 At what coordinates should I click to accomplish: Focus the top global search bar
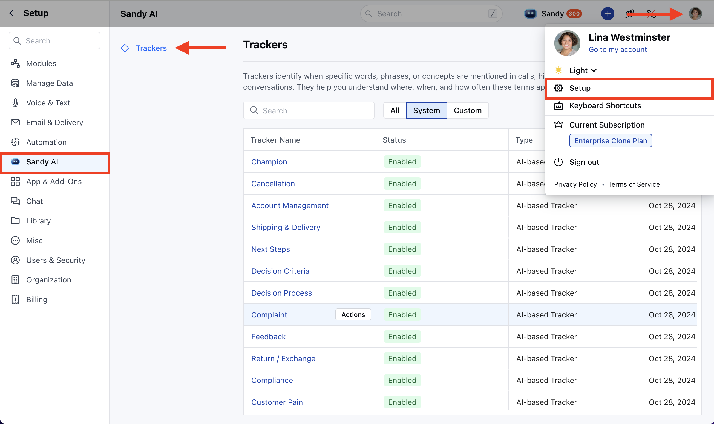[431, 14]
